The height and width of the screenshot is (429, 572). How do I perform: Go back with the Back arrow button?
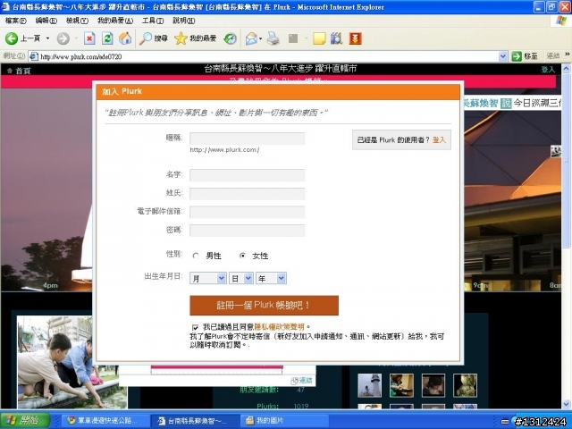(x=22, y=38)
